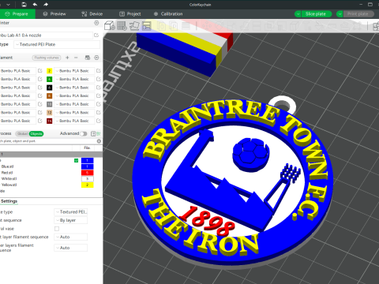
Task: Open the Preview tab
Action: click(54, 14)
